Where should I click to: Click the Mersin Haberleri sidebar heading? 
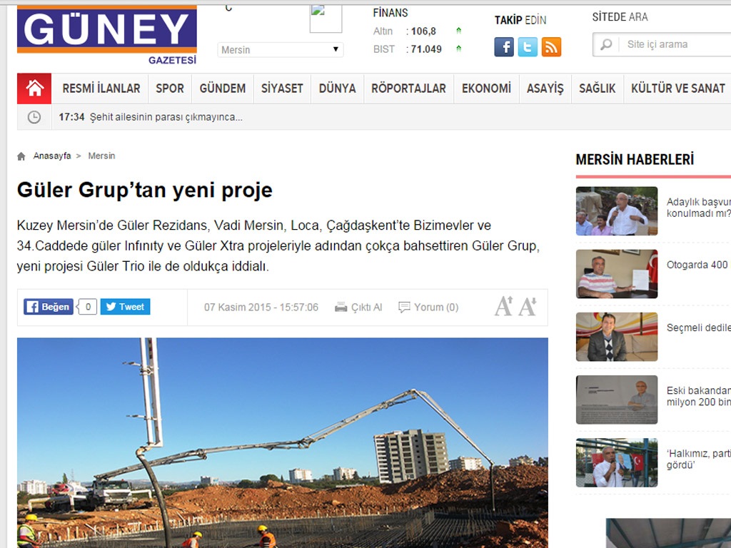(635, 159)
